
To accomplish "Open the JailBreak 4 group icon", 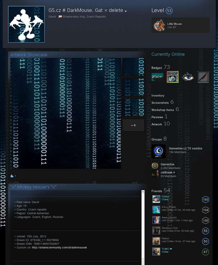I will (155, 174).
